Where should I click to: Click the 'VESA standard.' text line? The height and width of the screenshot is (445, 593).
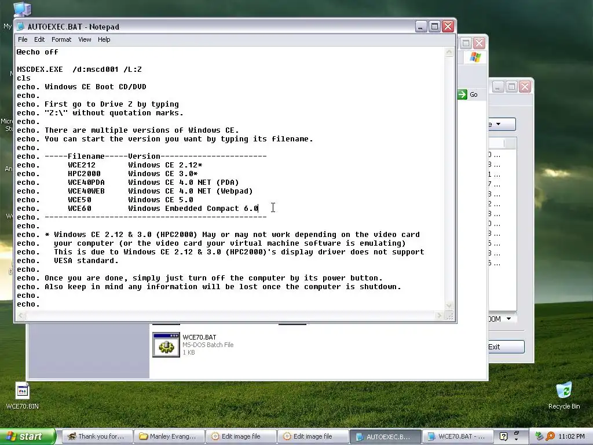coord(86,261)
